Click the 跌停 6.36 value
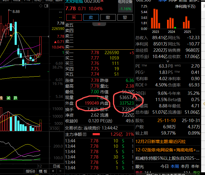205x175 pixels. [130, 80]
